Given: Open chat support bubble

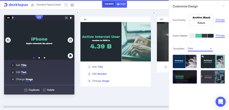Looking at the screenshot, I should click(x=220, y=102).
